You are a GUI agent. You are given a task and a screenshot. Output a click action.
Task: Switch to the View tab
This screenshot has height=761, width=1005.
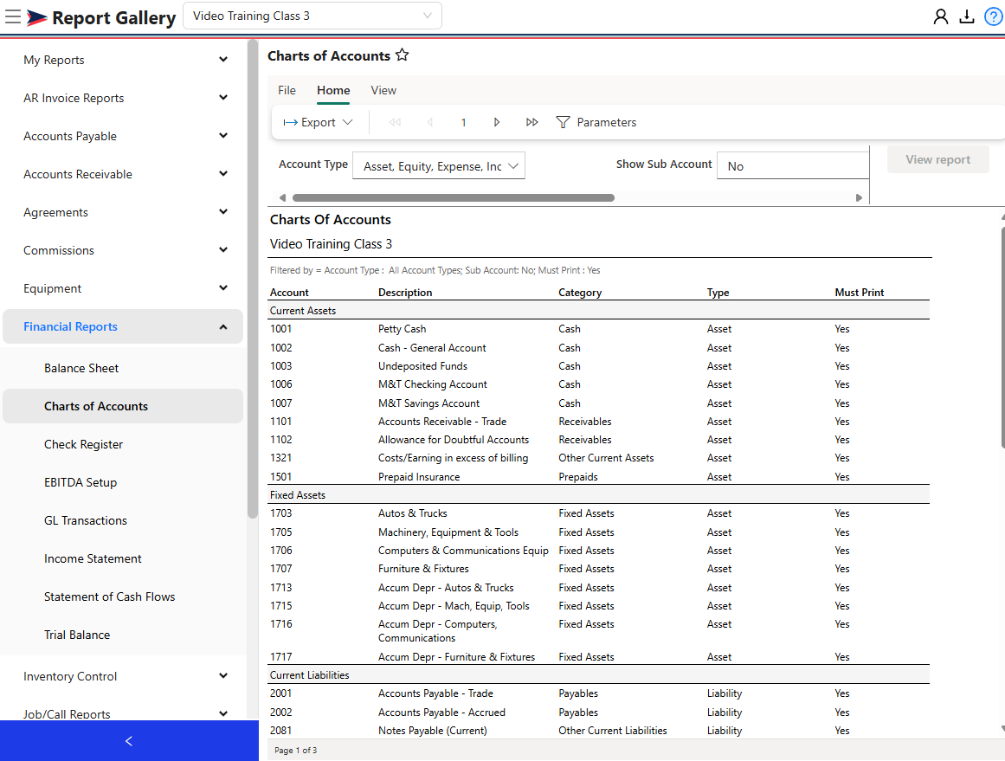click(x=383, y=90)
